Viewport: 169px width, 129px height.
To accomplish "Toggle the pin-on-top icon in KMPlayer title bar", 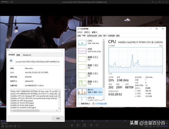I will (153, 2).
